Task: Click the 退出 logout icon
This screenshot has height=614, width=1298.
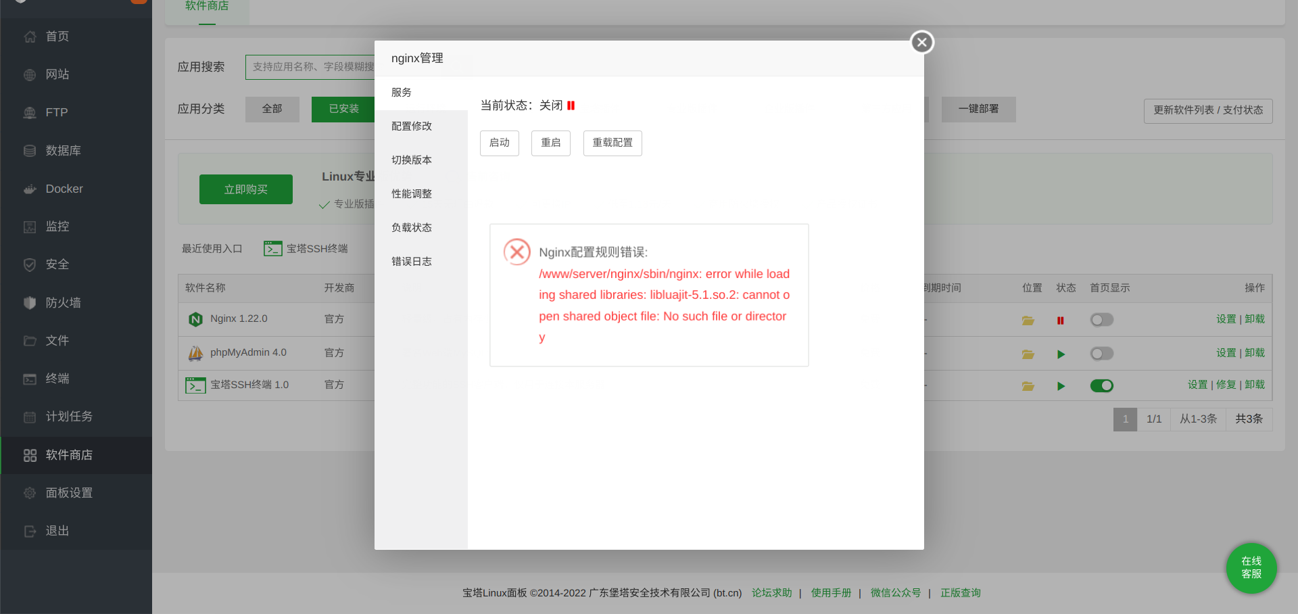Action: point(30,532)
